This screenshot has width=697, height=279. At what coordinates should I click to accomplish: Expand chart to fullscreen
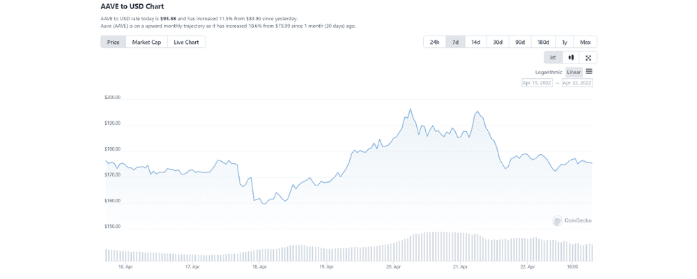coord(588,57)
